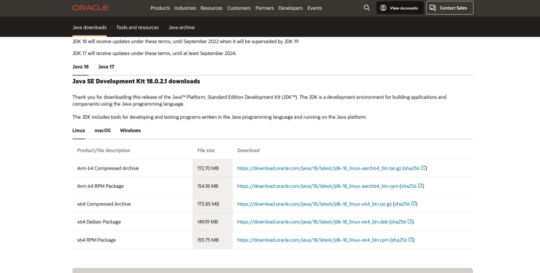This screenshot has height=273, width=540.
Task: Switch to the macOS platform tab
Action: tap(103, 131)
